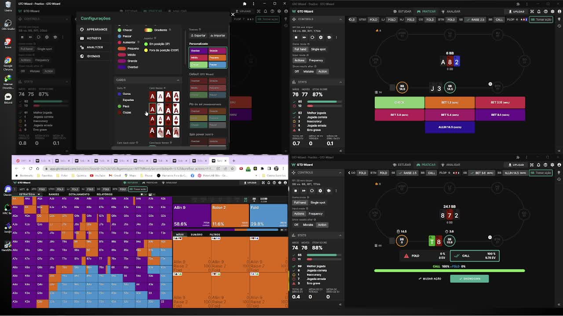Click screenshot capture icon in top-right window header
The height and width of the screenshot is (316, 563).
pos(532,11)
